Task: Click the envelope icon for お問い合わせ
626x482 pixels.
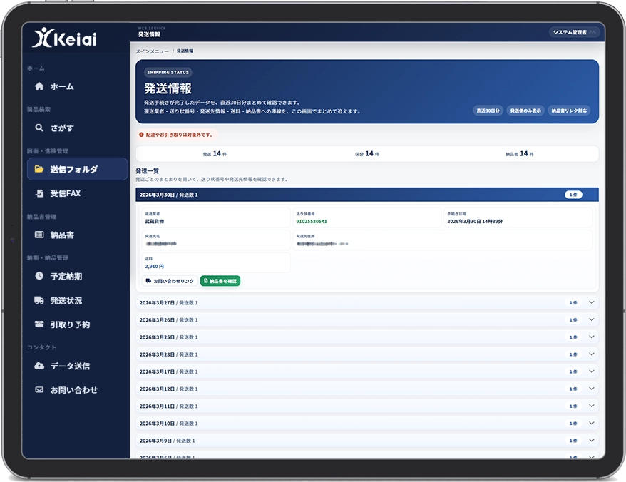Action: (39, 390)
